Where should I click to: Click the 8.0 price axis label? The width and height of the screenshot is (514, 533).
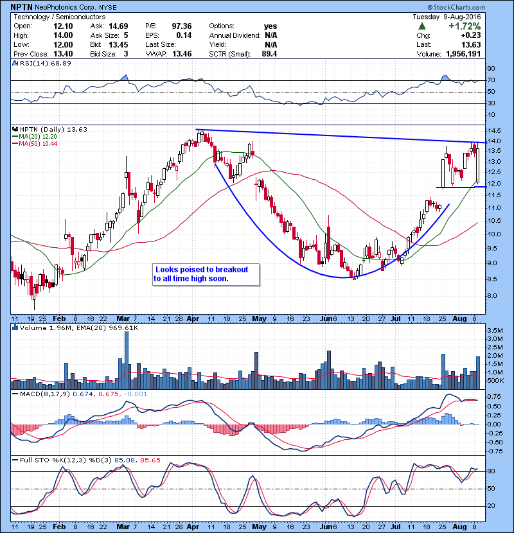(492, 296)
